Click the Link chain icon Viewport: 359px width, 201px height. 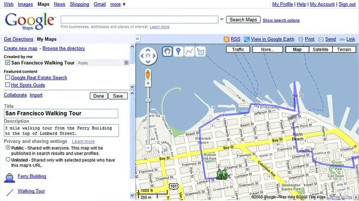[342, 40]
